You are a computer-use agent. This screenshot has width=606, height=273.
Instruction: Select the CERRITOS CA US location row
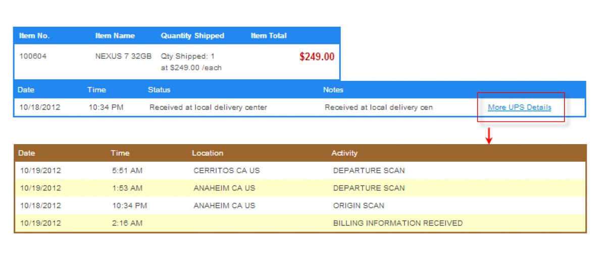pyautogui.click(x=227, y=171)
